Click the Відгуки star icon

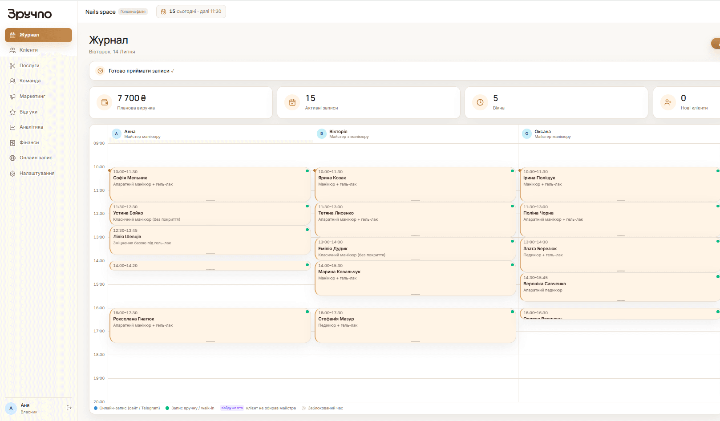tap(12, 112)
